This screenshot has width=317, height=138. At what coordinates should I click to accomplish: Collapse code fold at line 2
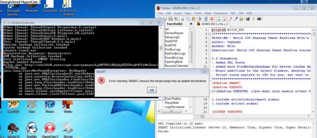click(x=210, y=33)
